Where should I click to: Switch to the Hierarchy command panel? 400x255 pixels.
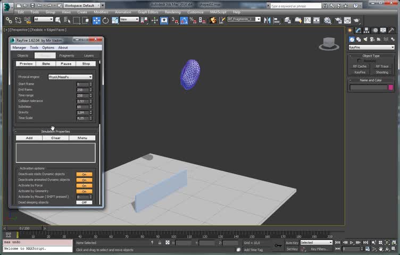[x=366, y=30]
